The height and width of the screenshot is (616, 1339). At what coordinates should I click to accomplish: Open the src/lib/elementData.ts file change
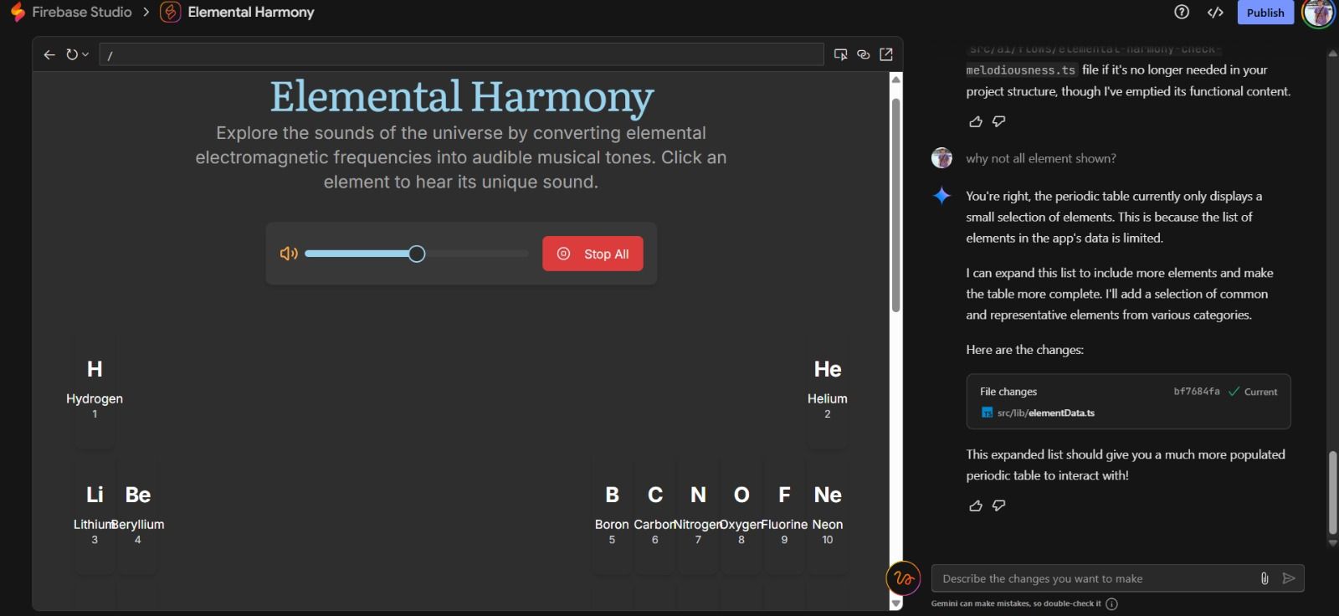point(1045,413)
